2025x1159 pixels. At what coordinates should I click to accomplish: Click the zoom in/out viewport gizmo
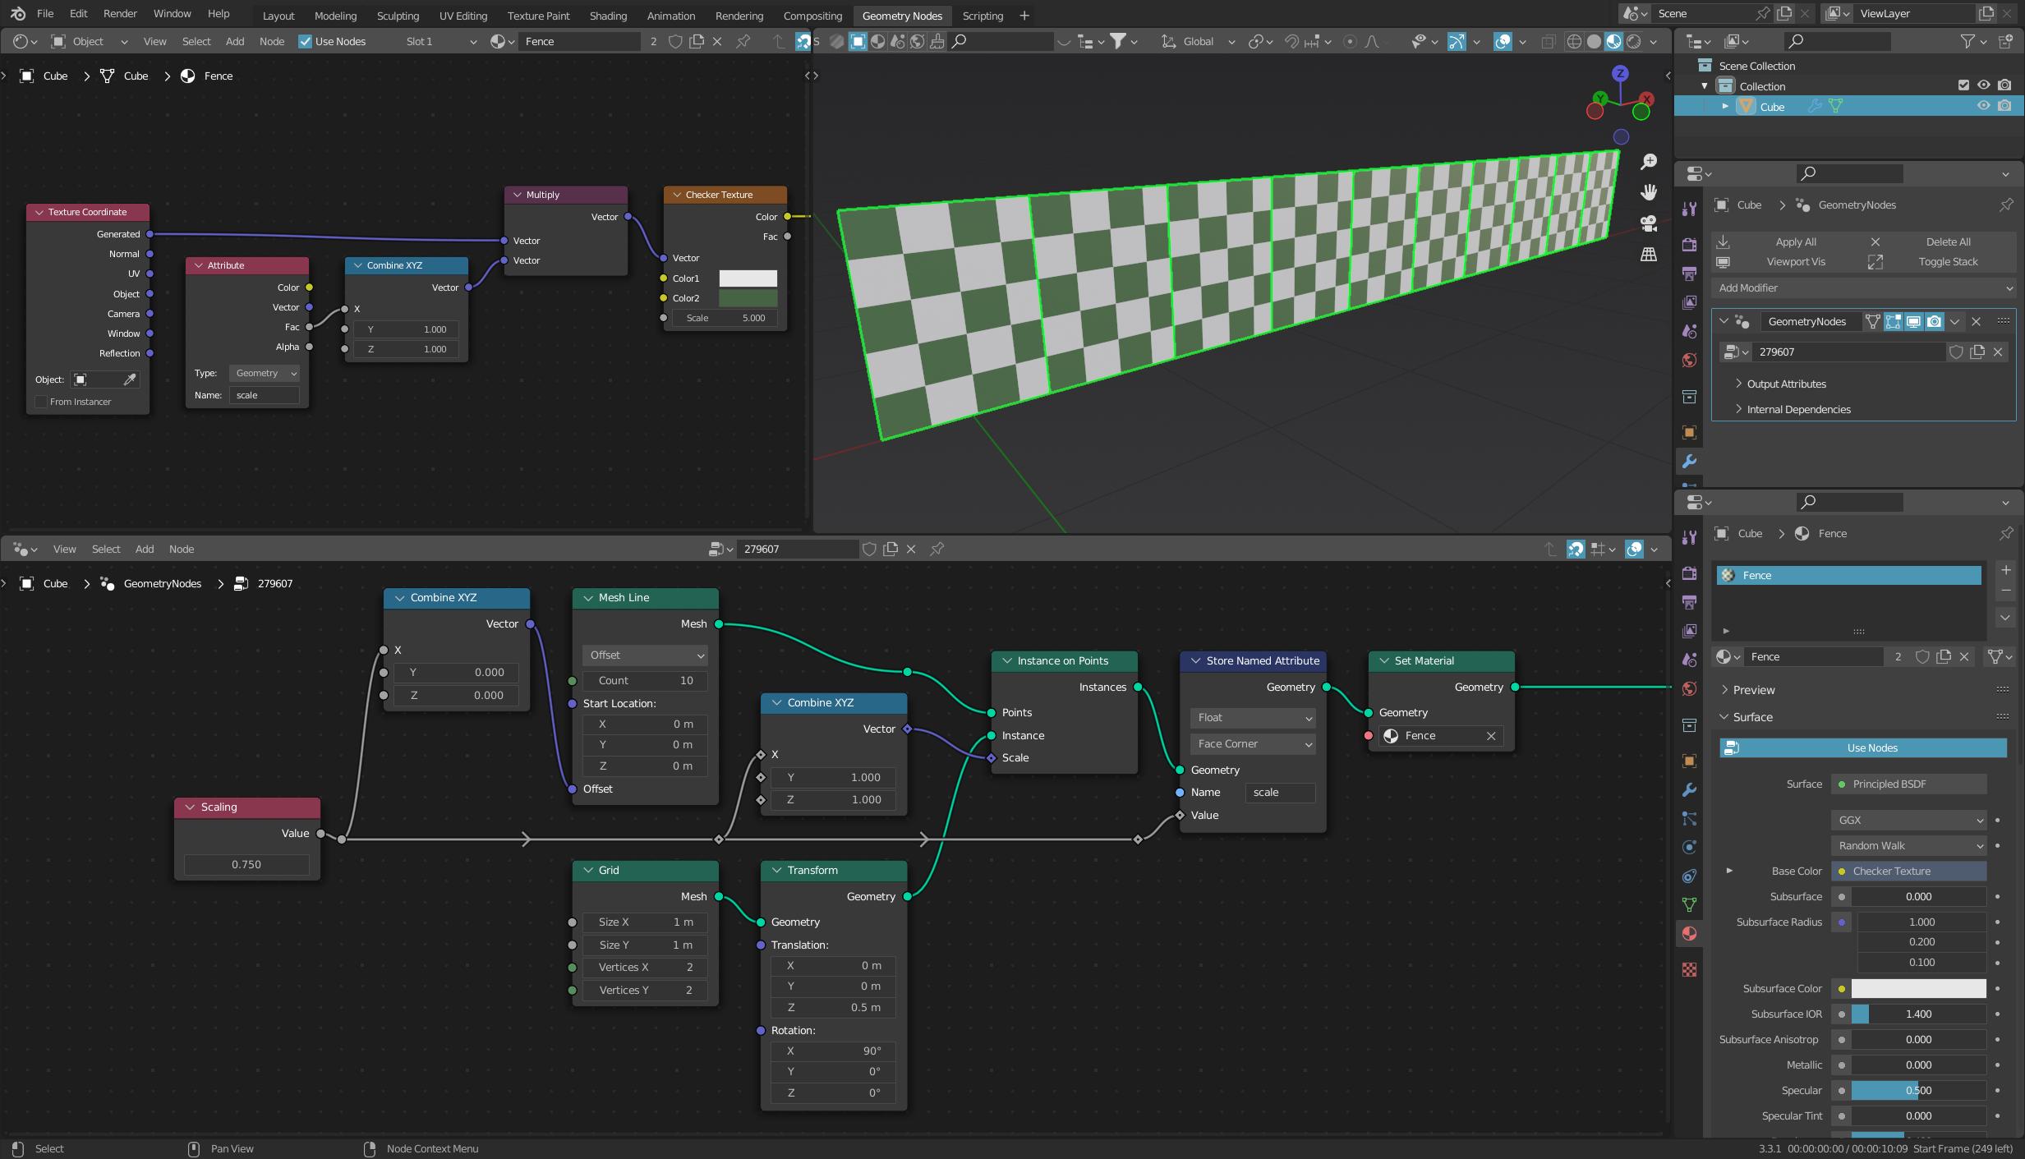(1648, 162)
